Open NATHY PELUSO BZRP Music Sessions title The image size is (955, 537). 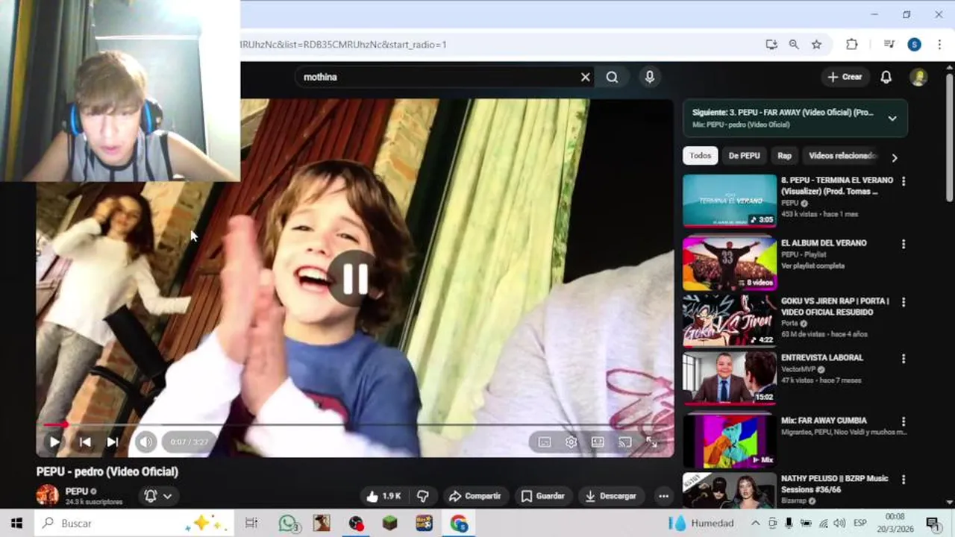pos(835,484)
